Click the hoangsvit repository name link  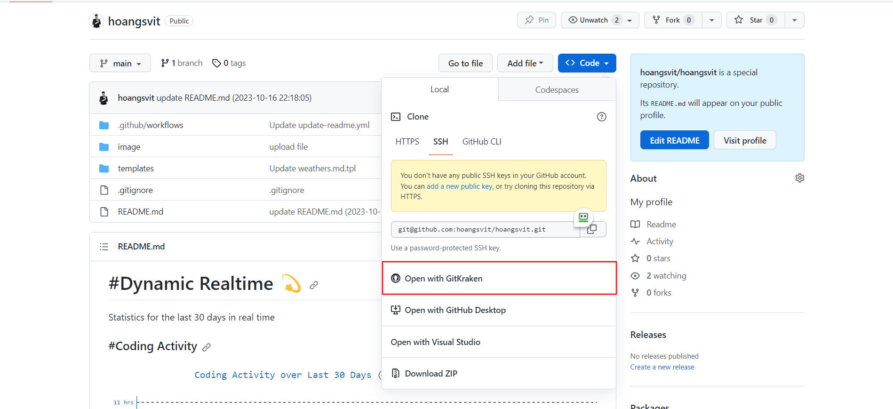(134, 21)
